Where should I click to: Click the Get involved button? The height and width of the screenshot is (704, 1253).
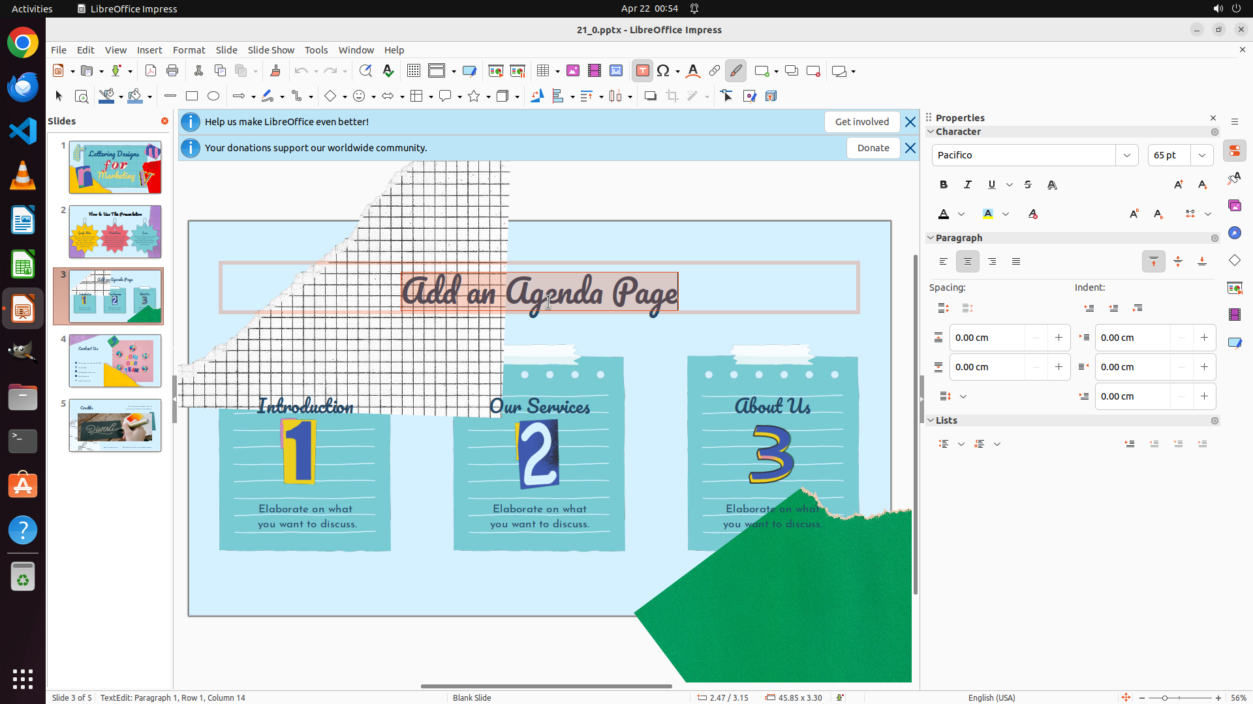[x=861, y=122]
